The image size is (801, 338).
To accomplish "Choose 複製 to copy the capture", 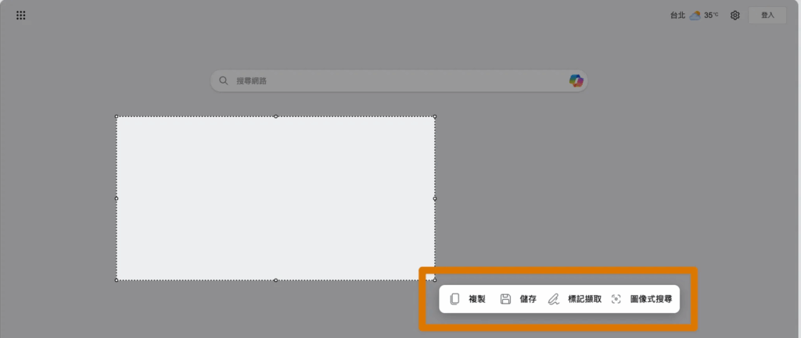I will pyautogui.click(x=477, y=299).
